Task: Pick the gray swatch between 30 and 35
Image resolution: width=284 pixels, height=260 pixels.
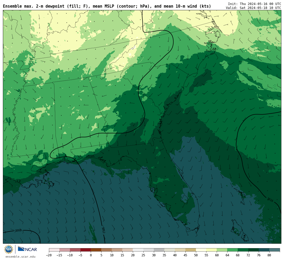Action: [159, 250]
